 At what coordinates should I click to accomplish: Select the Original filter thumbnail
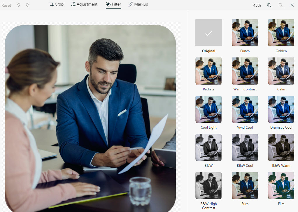point(208,33)
